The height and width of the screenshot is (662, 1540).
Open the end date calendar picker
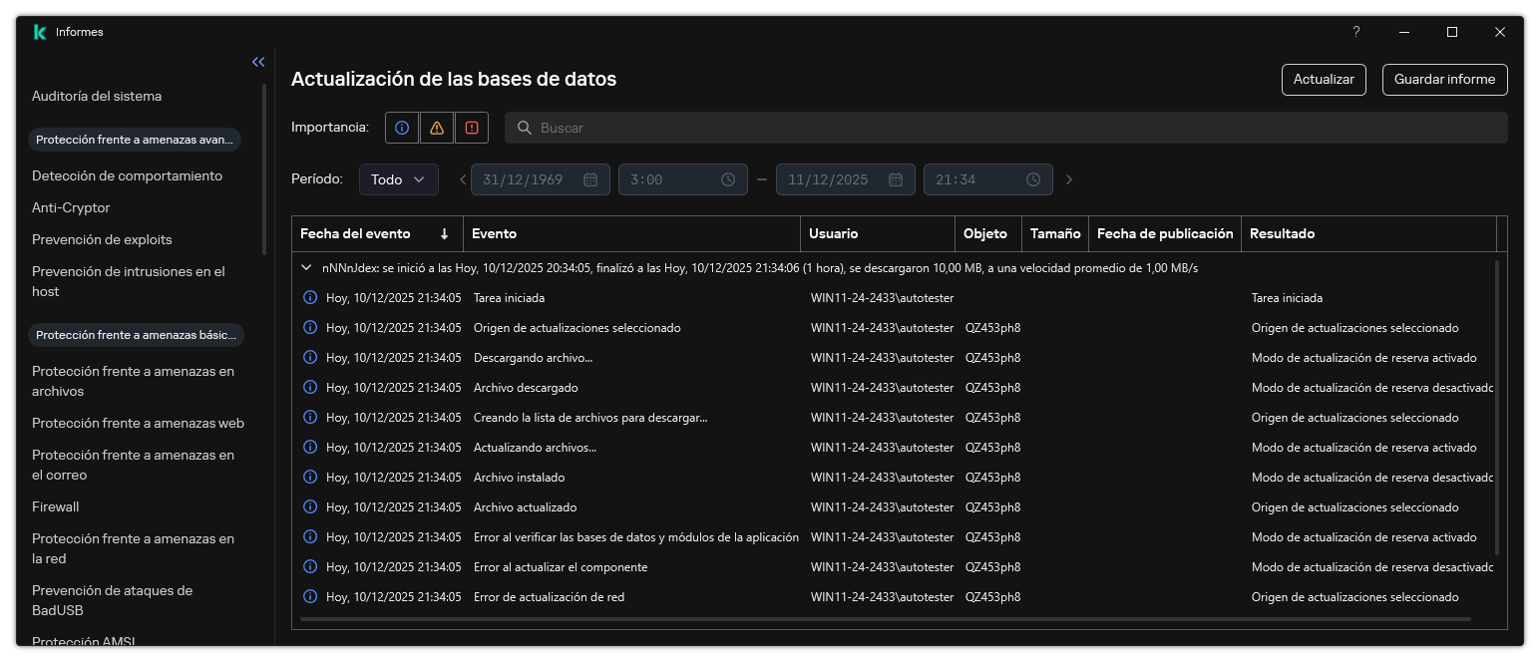pos(898,179)
